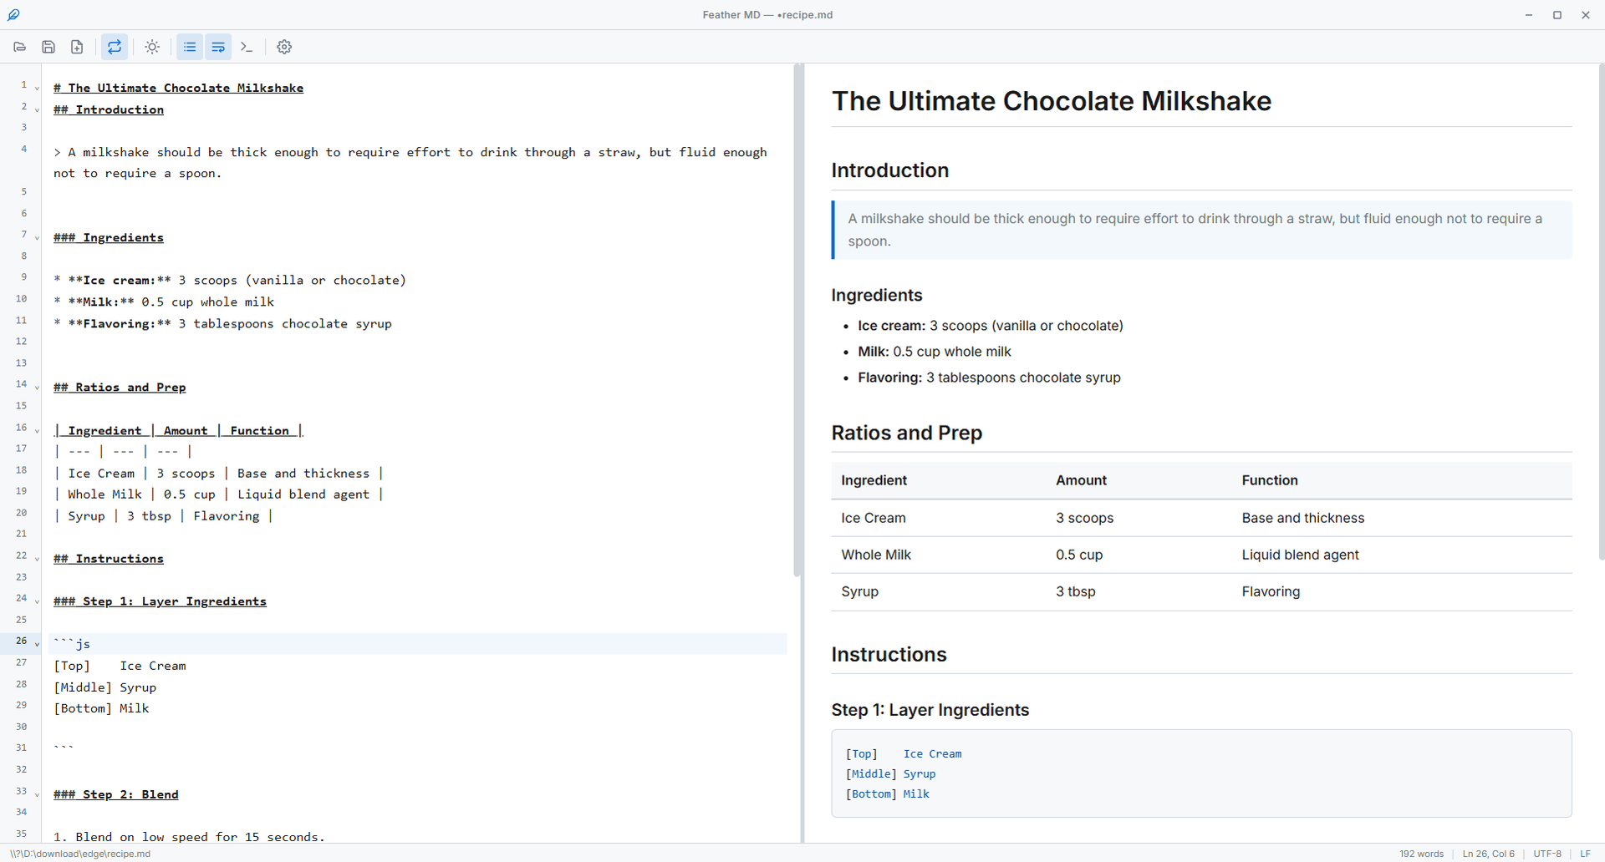This screenshot has height=862, width=1605.
Task: Toggle synchronized scrolling between editor and preview
Action: point(115,47)
